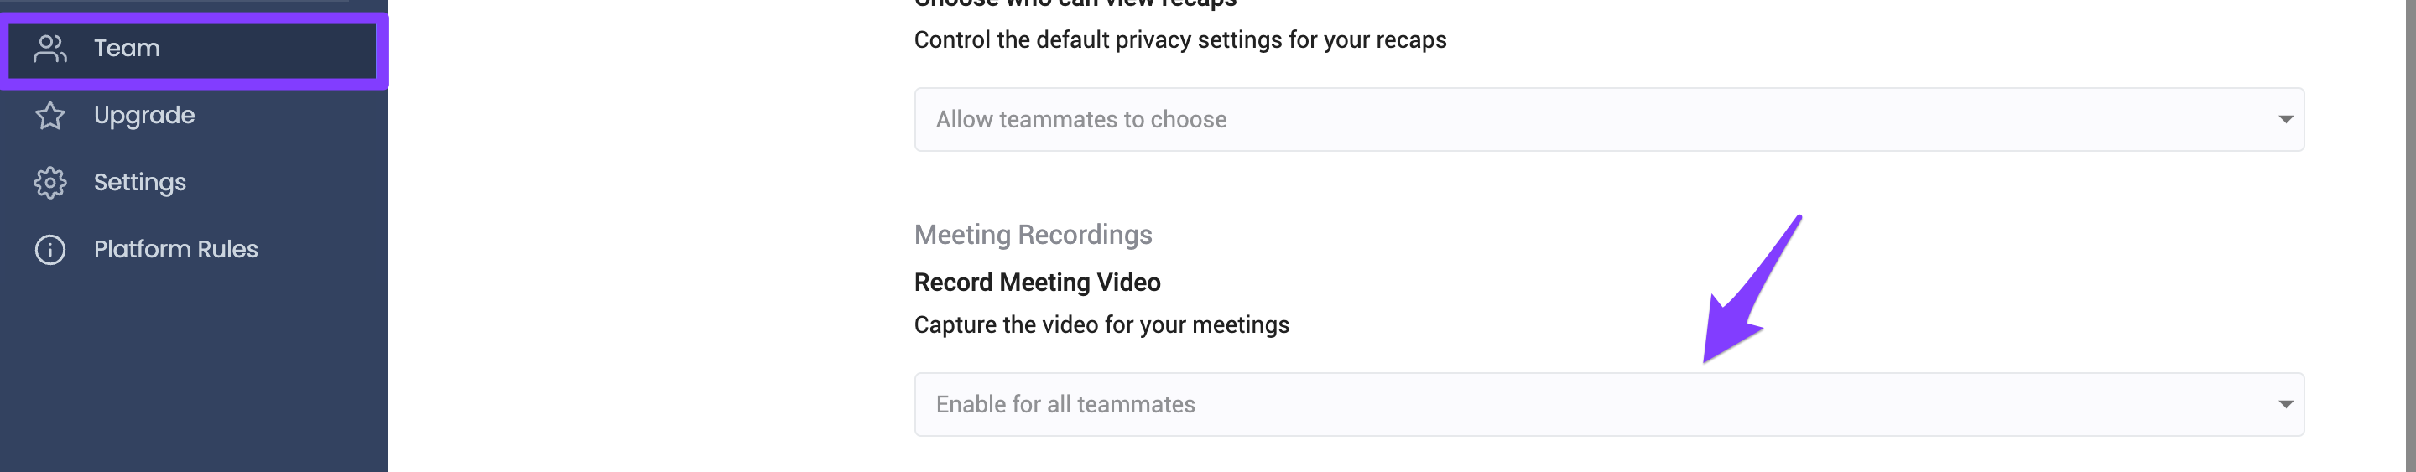This screenshot has height=472, width=2416.
Task: Click 'Capture the video for your meetings' text
Action: pos(1101,325)
